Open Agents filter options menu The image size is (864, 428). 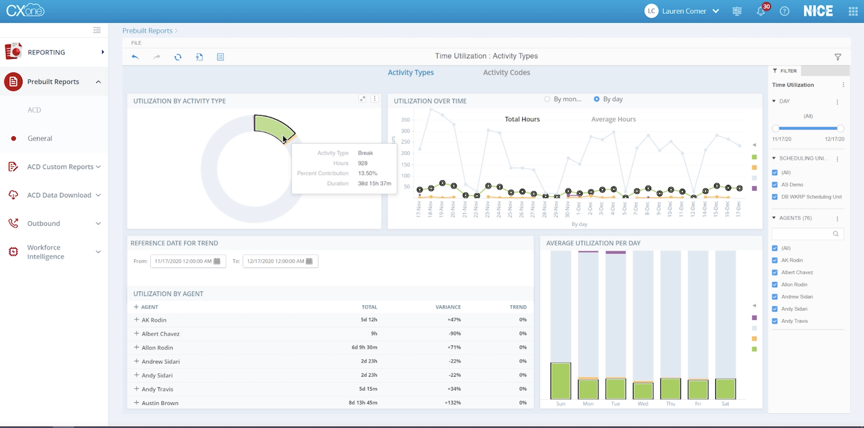click(x=837, y=219)
